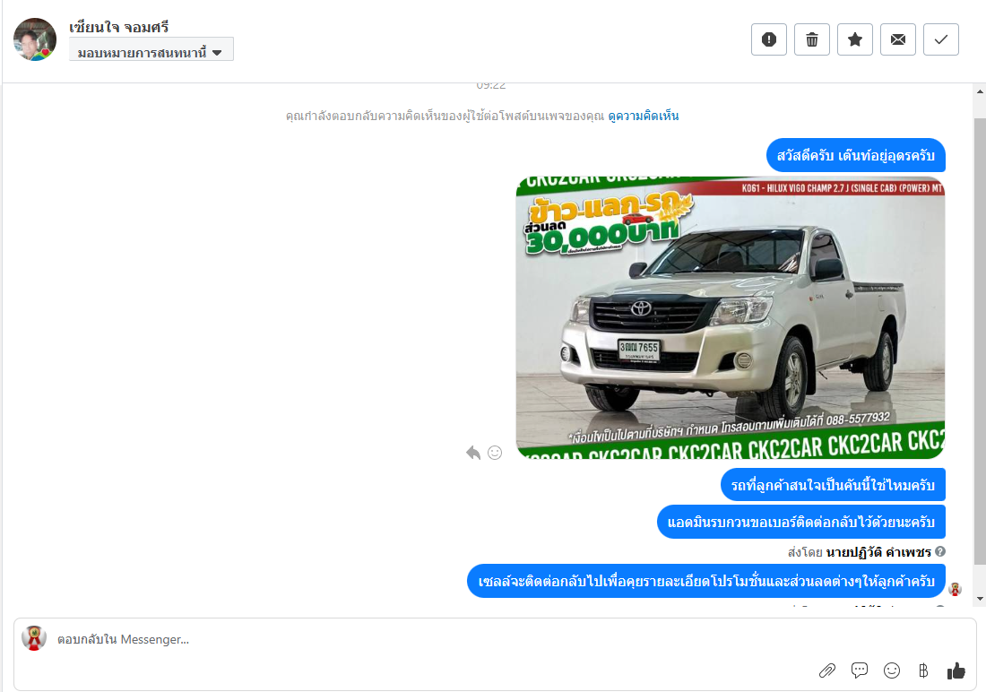Delete conversation using trash icon
Viewport: 986px width, 692px height.
[812, 39]
